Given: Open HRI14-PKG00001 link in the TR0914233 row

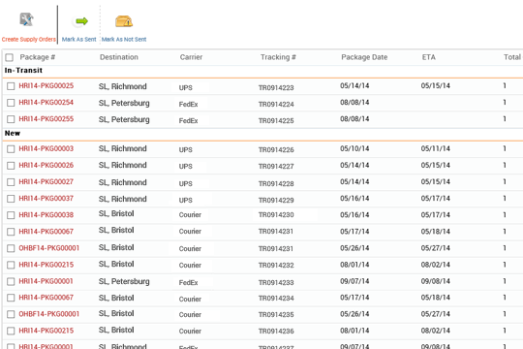Looking at the screenshot, I should click(x=46, y=281).
